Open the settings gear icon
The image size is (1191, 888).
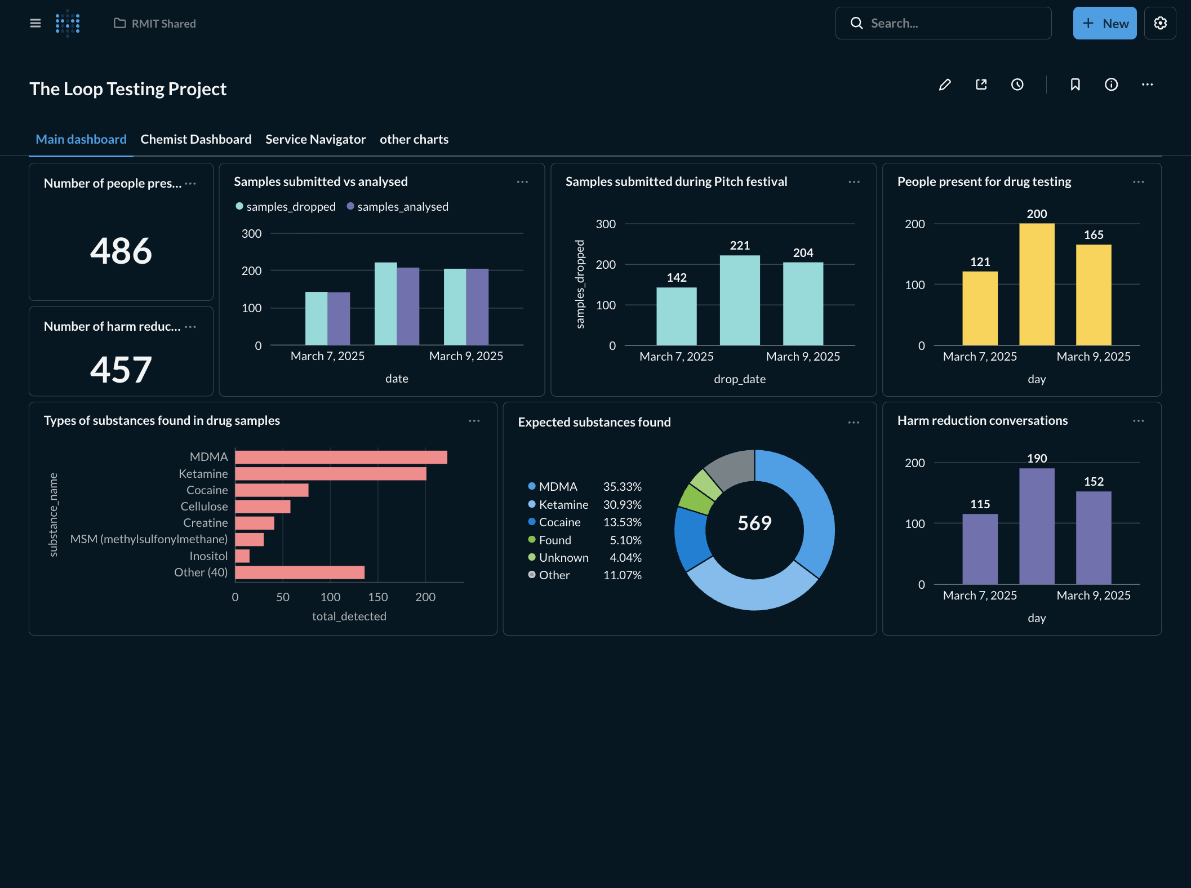pyautogui.click(x=1160, y=23)
